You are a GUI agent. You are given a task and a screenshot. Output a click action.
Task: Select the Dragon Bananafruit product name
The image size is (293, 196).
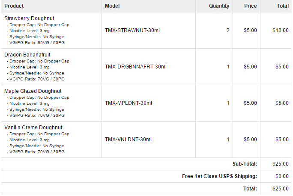30,55
